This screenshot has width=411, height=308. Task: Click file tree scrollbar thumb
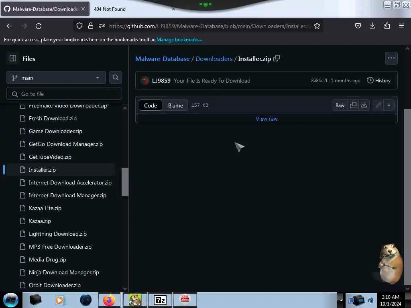(125, 182)
